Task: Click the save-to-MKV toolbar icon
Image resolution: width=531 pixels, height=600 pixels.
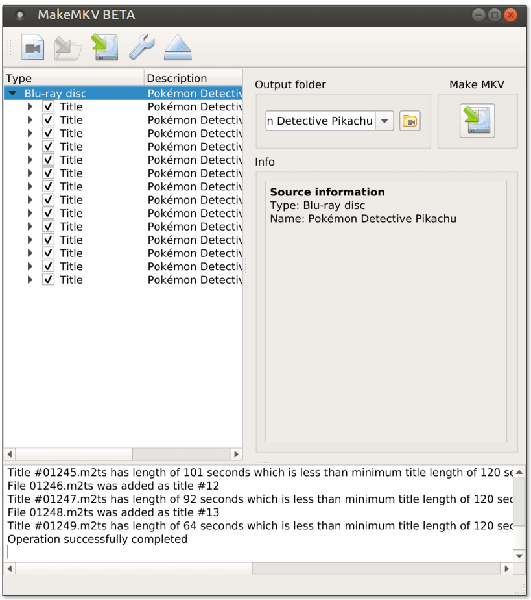Action: pos(105,47)
